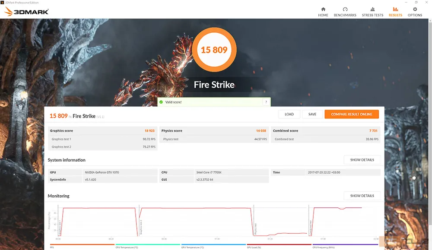Click Compare Result Online

[x=351, y=114]
